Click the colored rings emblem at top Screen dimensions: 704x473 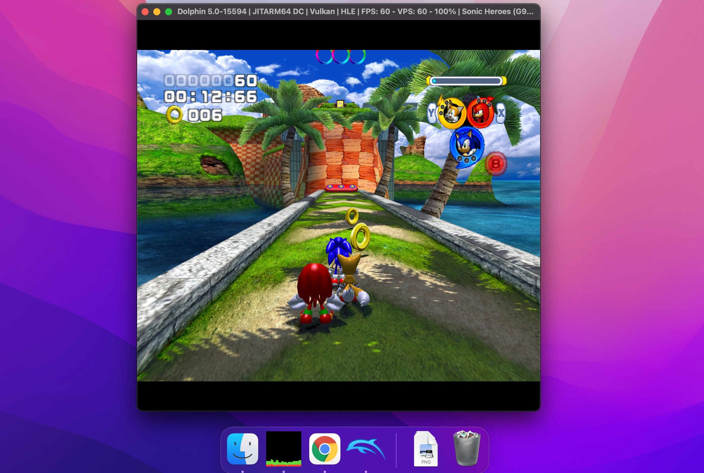click(x=341, y=57)
